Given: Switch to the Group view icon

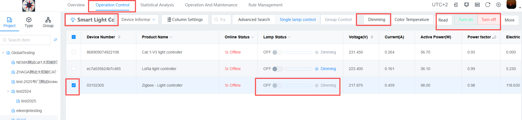Looking at the screenshot, I should tap(48, 22).
